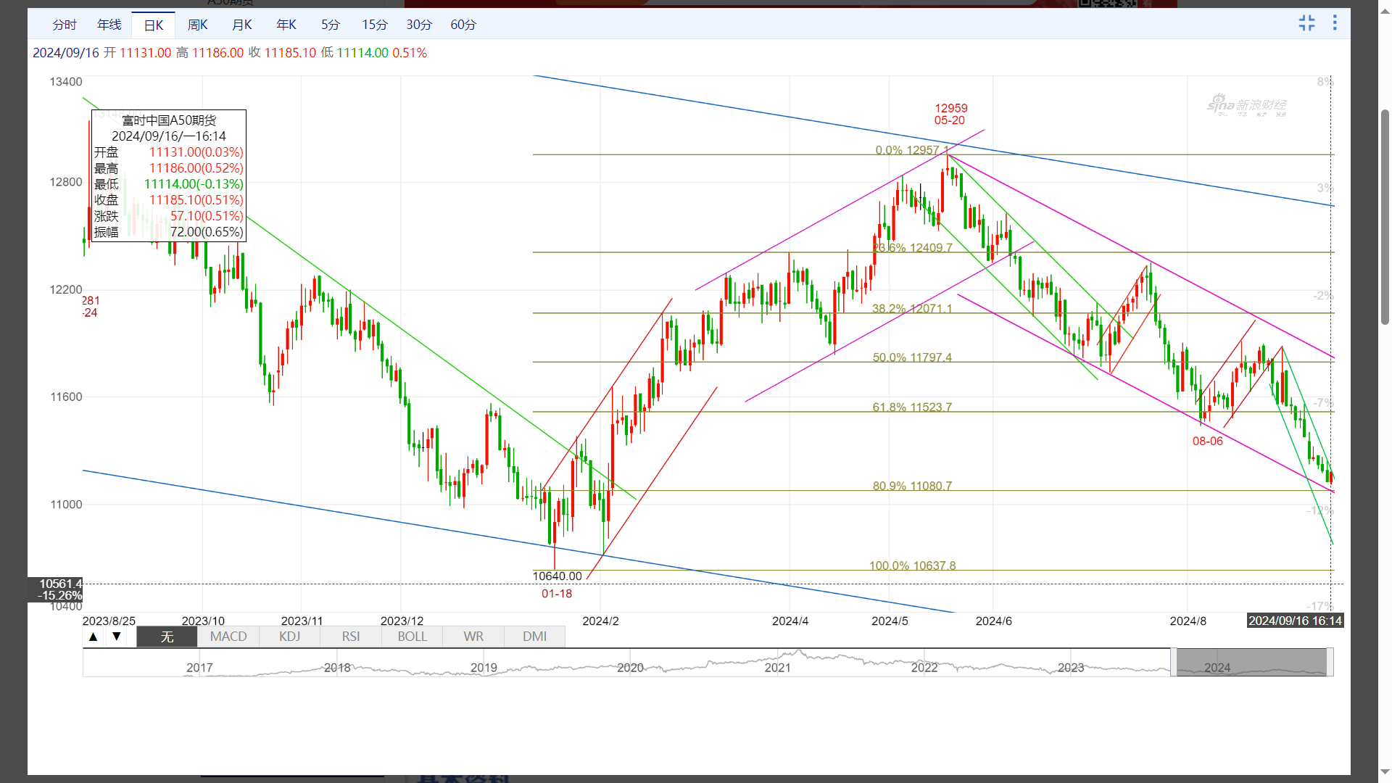The image size is (1392, 783).
Task: Select 无 to disable indicators
Action: [x=167, y=637]
